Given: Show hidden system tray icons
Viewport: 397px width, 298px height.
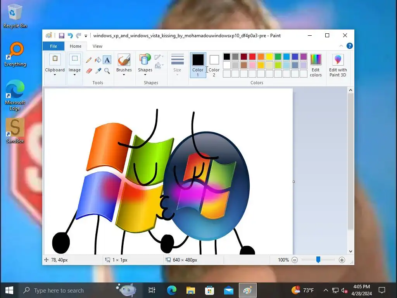Looking at the screenshot, I should [x=326, y=290].
